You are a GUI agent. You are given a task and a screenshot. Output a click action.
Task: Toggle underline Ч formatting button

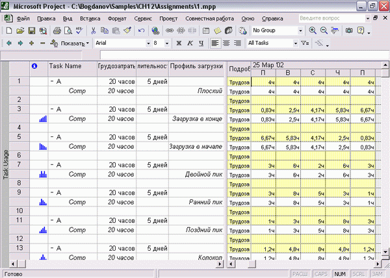click(x=201, y=44)
